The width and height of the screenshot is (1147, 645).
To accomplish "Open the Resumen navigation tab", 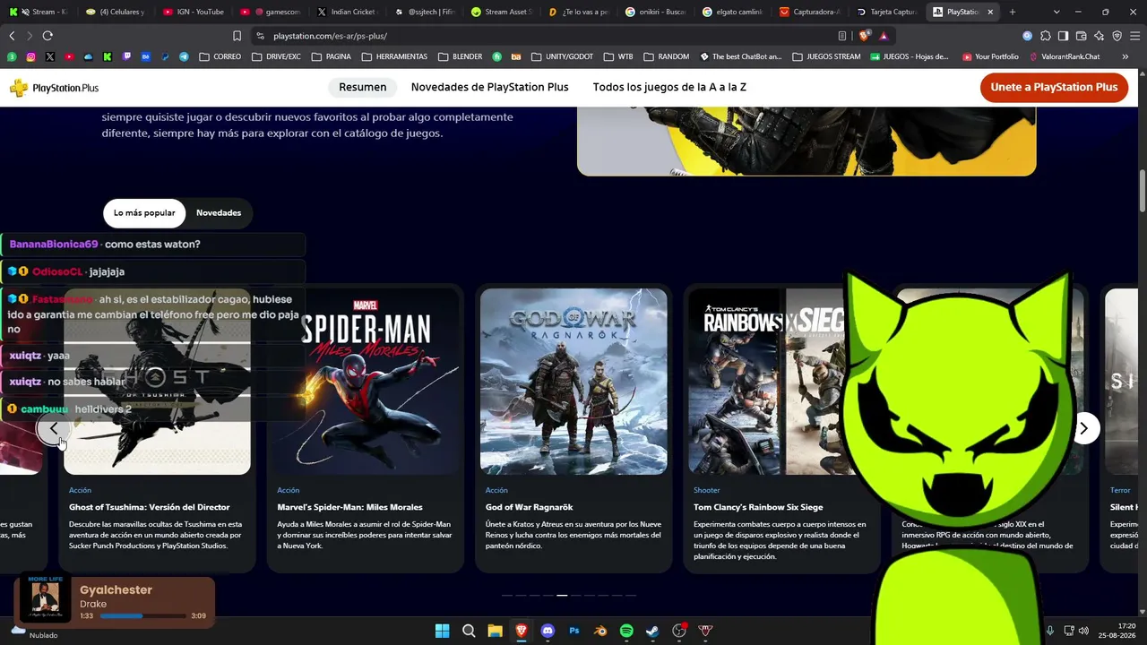I will pyautogui.click(x=363, y=87).
